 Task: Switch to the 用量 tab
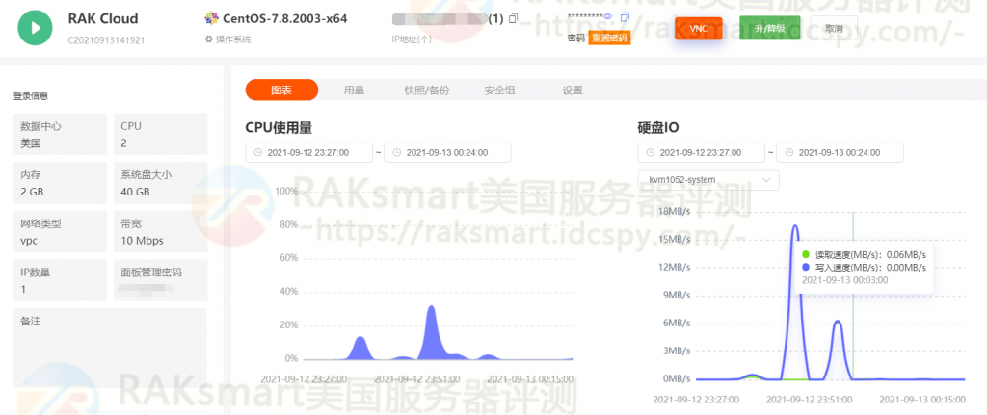pyautogui.click(x=354, y=90)
